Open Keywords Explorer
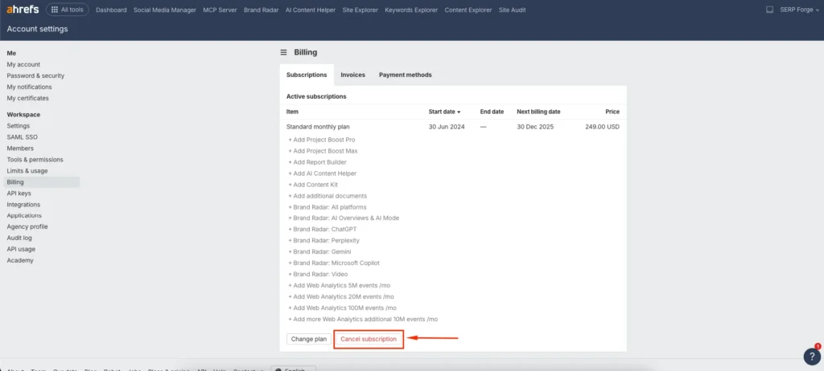 click(x=411, y=10)
